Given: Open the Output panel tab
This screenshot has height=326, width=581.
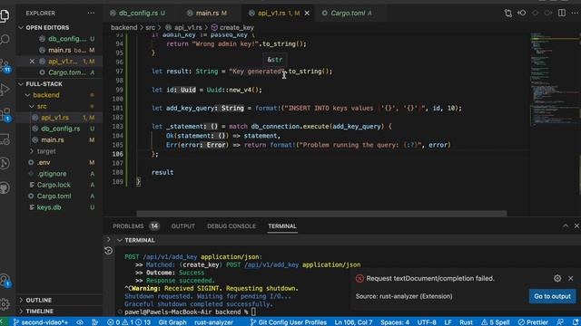Looking at the screenshot, I should pos(182,225).
